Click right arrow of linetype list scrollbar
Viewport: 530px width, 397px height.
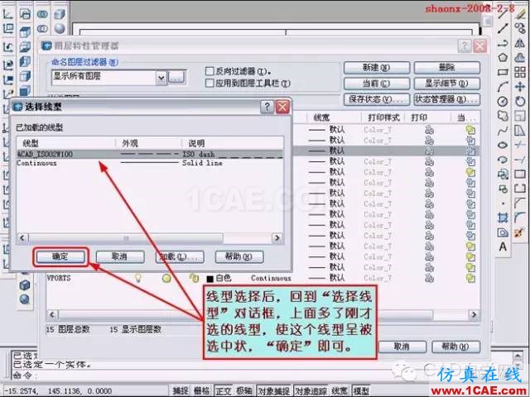[277, 238]
